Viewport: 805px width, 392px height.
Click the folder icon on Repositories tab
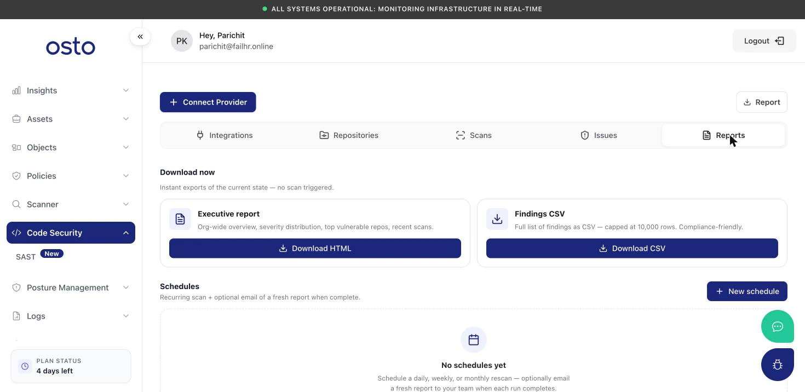(324, 135)
